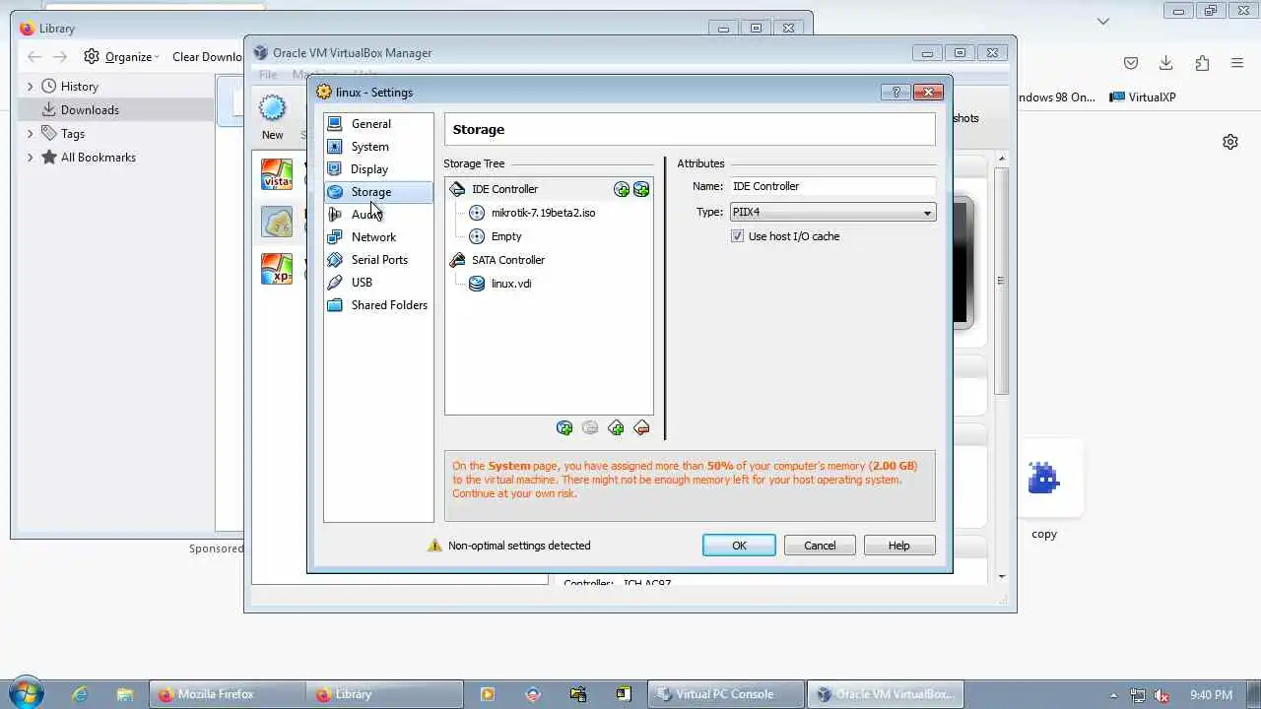Screen dimensions: 1261x709
Task: Select Storage category in settings list
Action: [378, 192]
